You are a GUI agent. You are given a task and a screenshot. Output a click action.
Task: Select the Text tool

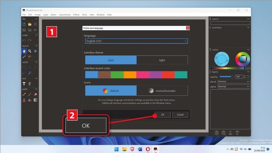click(24, 84)
